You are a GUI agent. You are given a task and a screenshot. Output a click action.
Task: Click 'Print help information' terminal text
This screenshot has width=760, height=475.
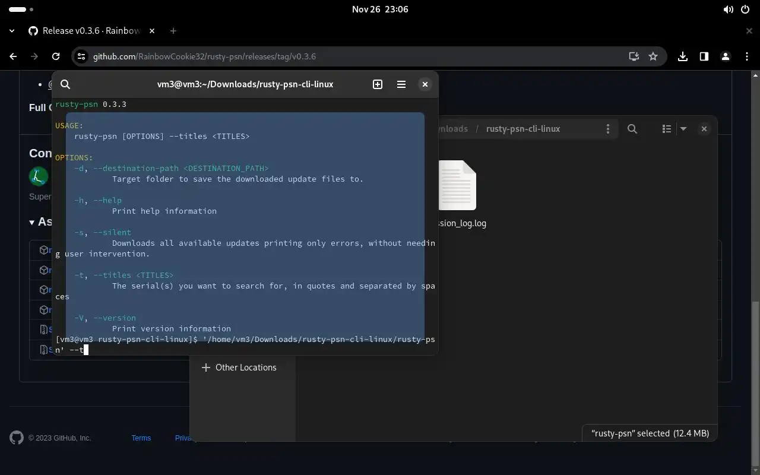pyautogui.click(x=164, y=211)
